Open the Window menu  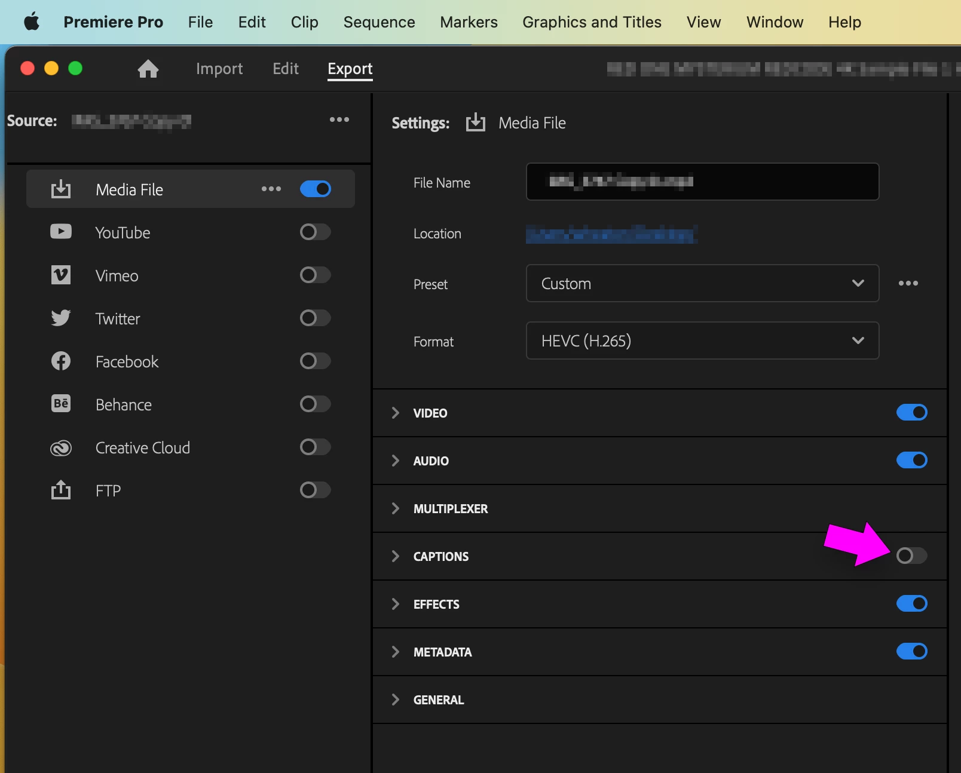point(775,22)
